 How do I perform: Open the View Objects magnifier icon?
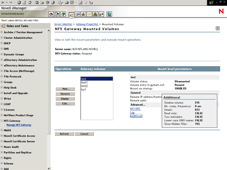click(78, 14)
